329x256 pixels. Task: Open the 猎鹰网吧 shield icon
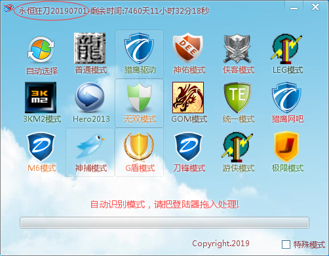pyautogui.click(x=286, y=98)
